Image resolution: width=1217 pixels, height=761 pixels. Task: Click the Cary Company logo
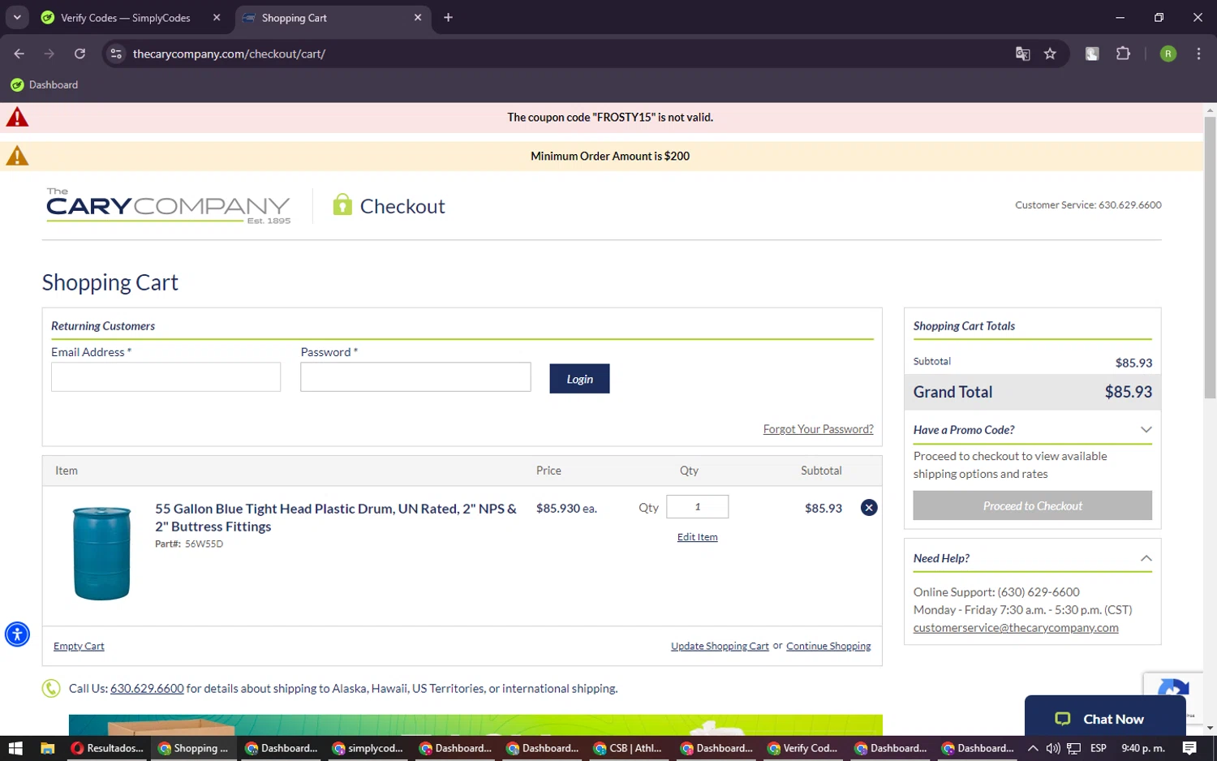click(168, 206)
